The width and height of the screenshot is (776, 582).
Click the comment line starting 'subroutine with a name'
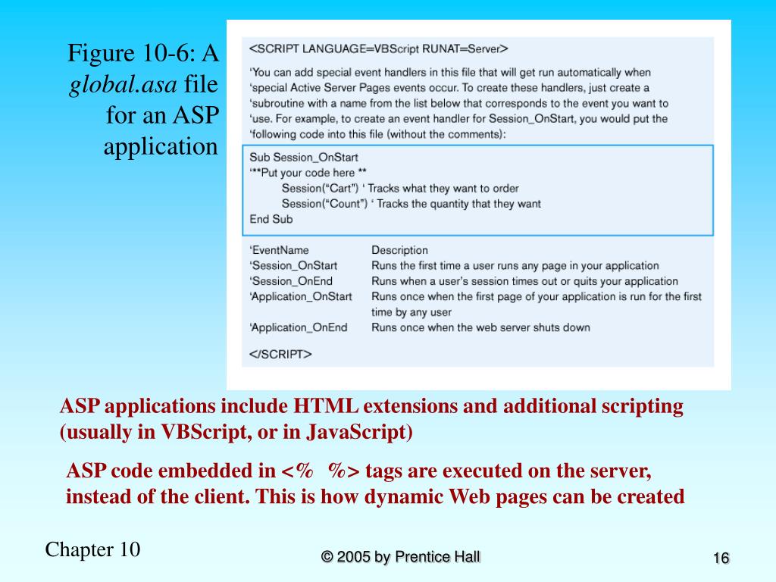[458, 103]
